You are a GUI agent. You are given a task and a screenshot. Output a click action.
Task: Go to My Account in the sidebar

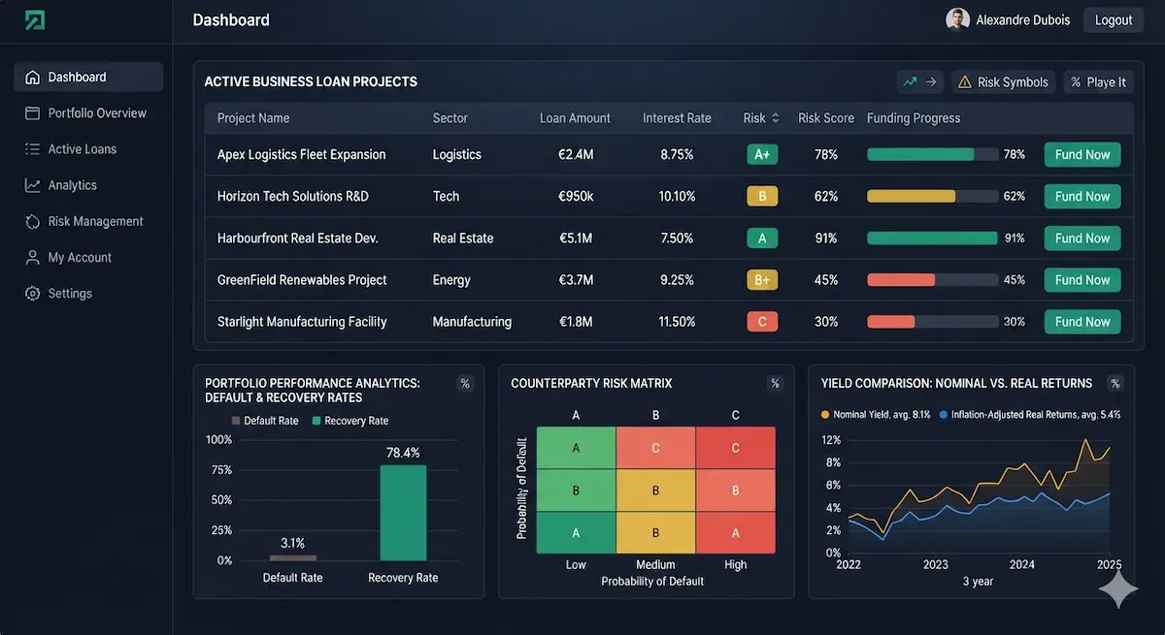88,258
